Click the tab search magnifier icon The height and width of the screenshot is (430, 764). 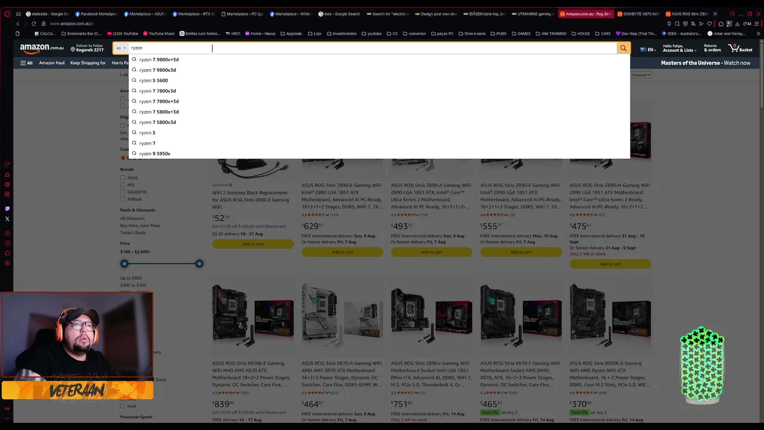tap(732, 14)
